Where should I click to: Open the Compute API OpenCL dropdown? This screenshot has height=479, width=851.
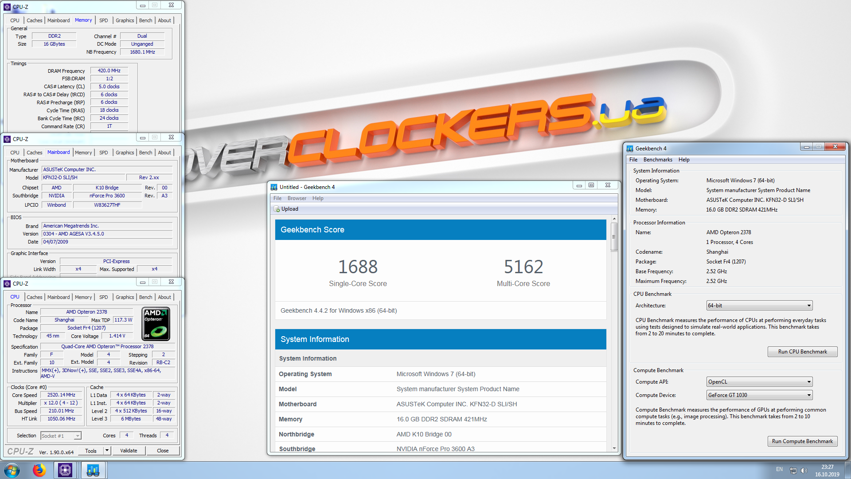coord(759,382)
